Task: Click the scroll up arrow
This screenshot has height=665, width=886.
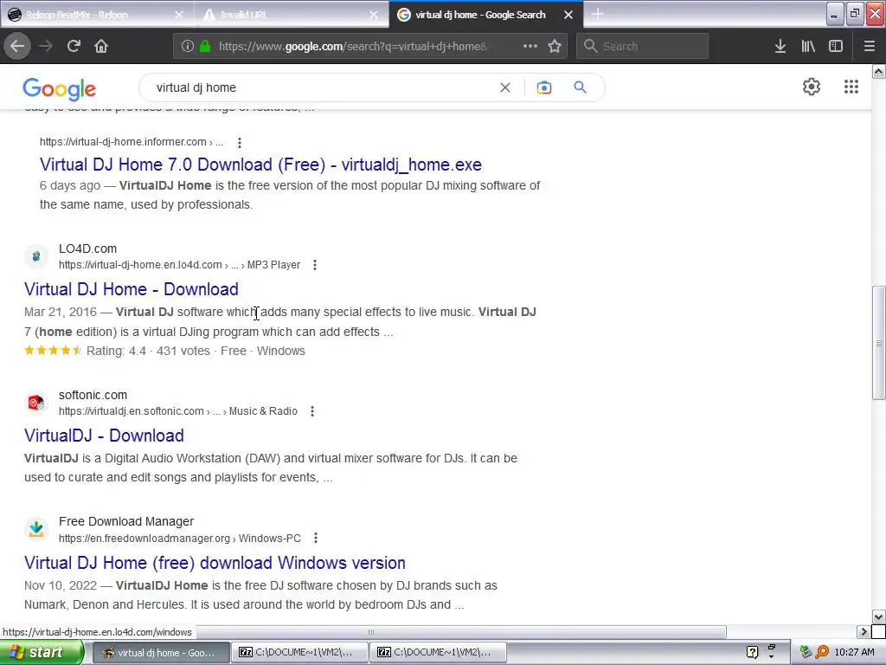Action: pos(879,71)
